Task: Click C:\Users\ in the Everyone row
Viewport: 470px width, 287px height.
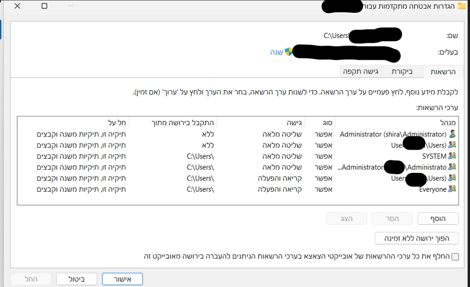Action: 200,189
